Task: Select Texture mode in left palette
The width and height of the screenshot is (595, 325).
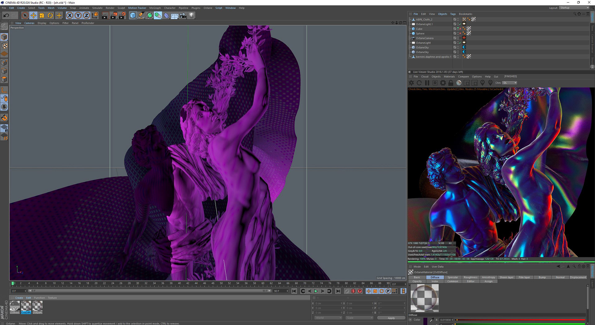Action: (4, 46)
